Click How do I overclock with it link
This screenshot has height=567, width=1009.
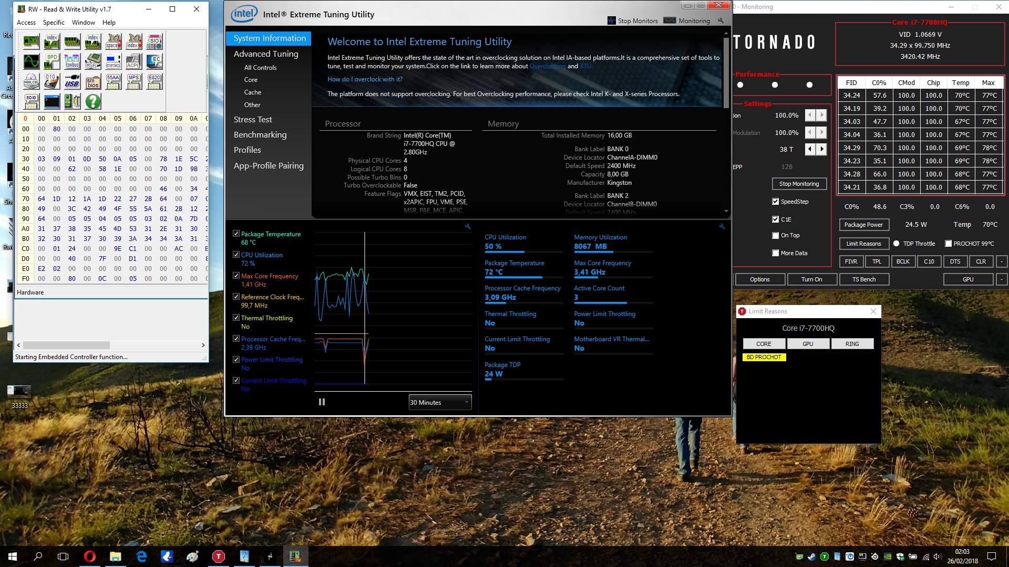coord(365,79)
